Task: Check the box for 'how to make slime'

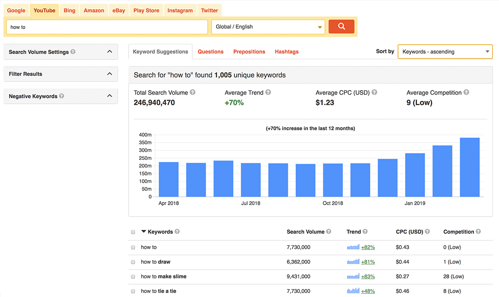Action: 133,276
